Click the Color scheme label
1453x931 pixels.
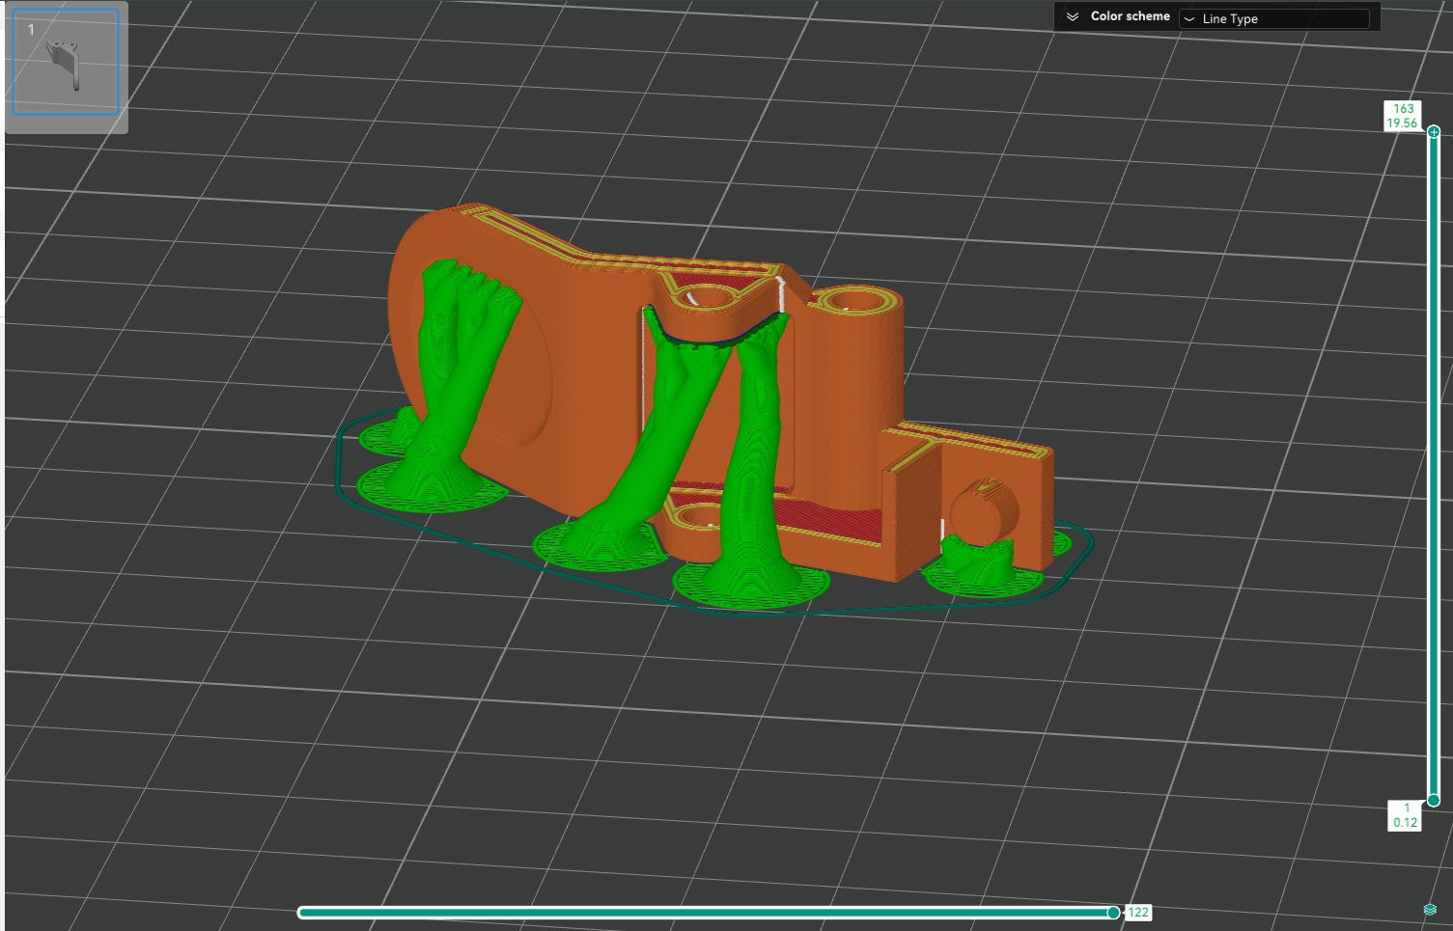1130,17
